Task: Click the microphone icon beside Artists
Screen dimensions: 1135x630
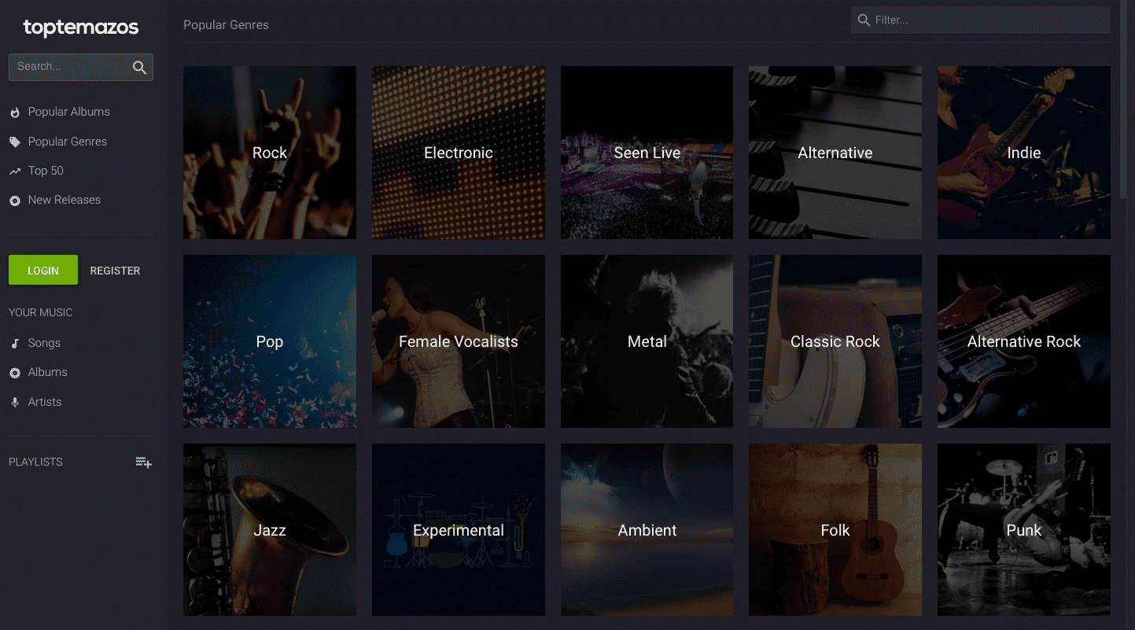Action: point(14,403)
